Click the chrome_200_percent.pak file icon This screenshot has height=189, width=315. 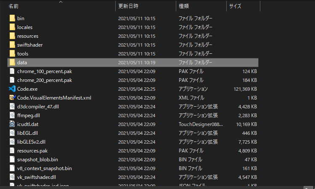(12, 80)
